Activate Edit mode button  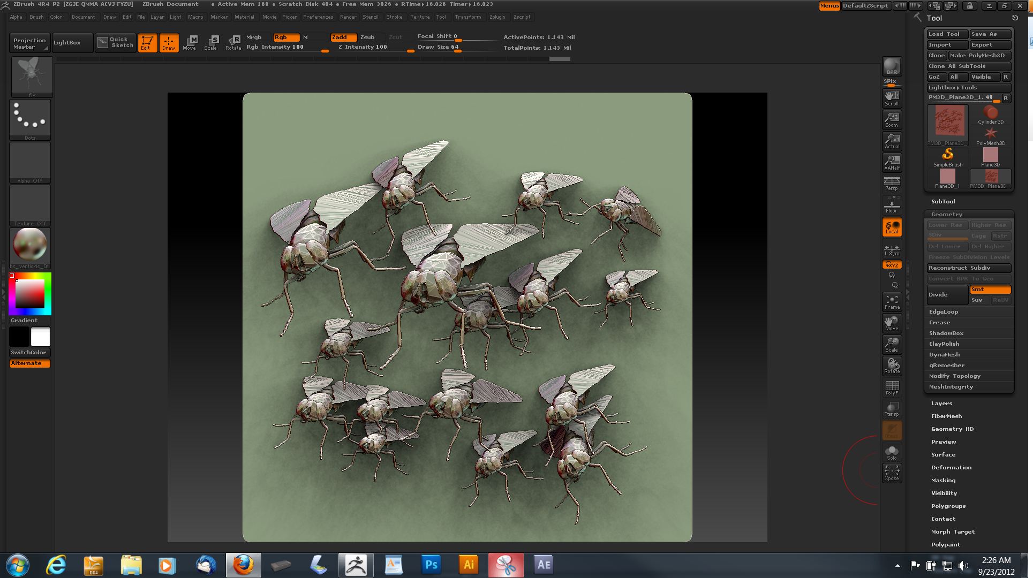coord(147,43)
